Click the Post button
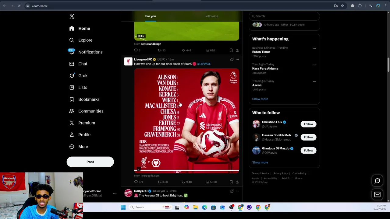This screenshot has height=219, width=390. coord(90,162)
